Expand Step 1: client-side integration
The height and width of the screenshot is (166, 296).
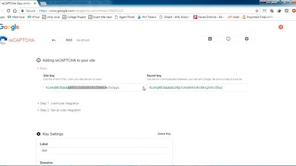58,103
